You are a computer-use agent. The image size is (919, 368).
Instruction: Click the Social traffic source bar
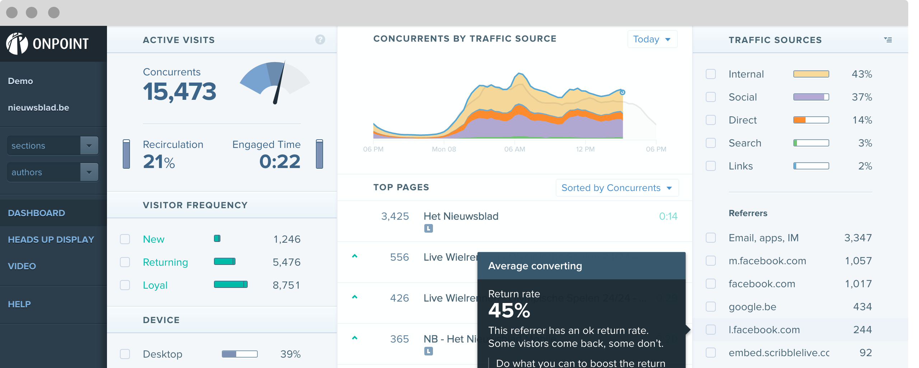811,97
